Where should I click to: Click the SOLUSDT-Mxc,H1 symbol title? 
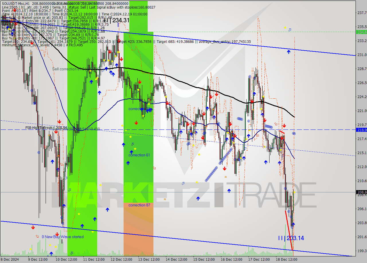coord(15,3)
